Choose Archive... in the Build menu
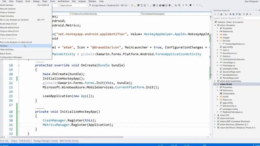 (x=26, y=46)
